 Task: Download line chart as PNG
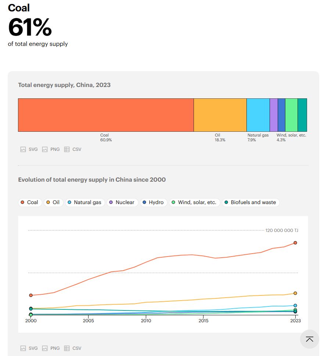coord(51,348)
